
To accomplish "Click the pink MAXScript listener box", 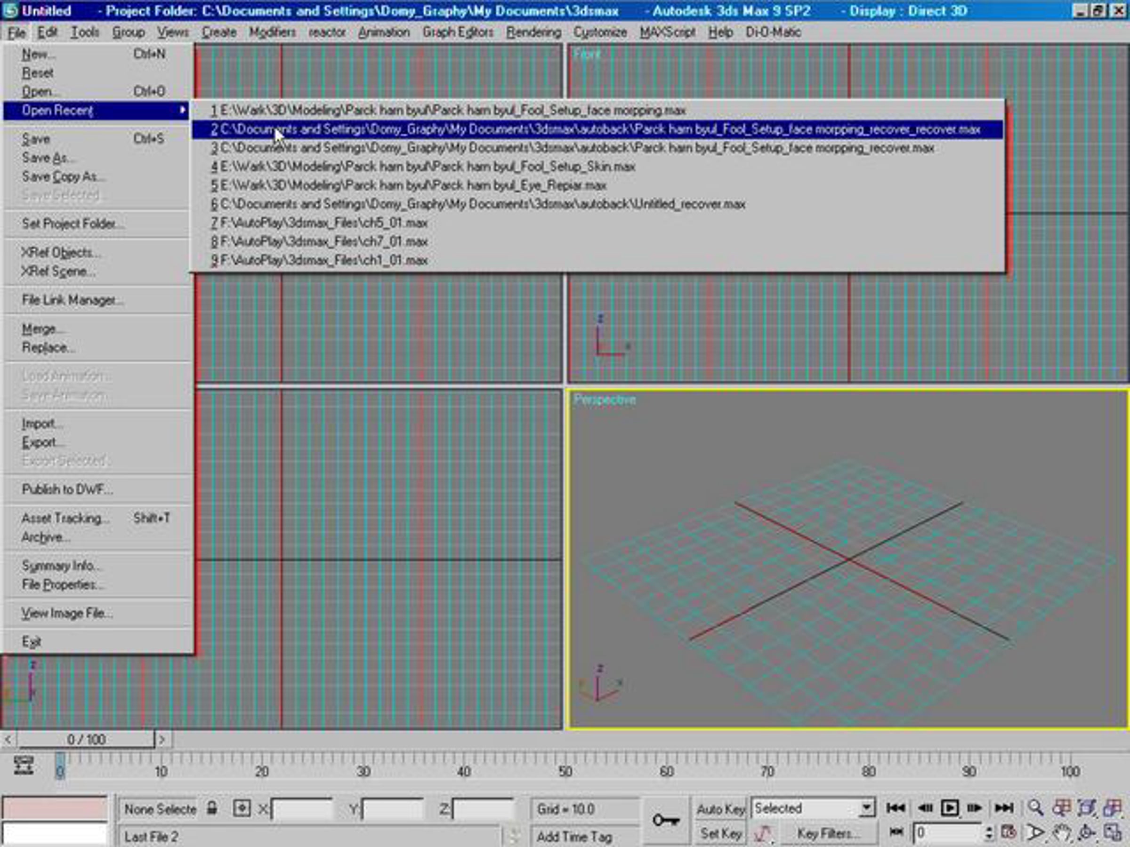I will [x=54, y=808].
